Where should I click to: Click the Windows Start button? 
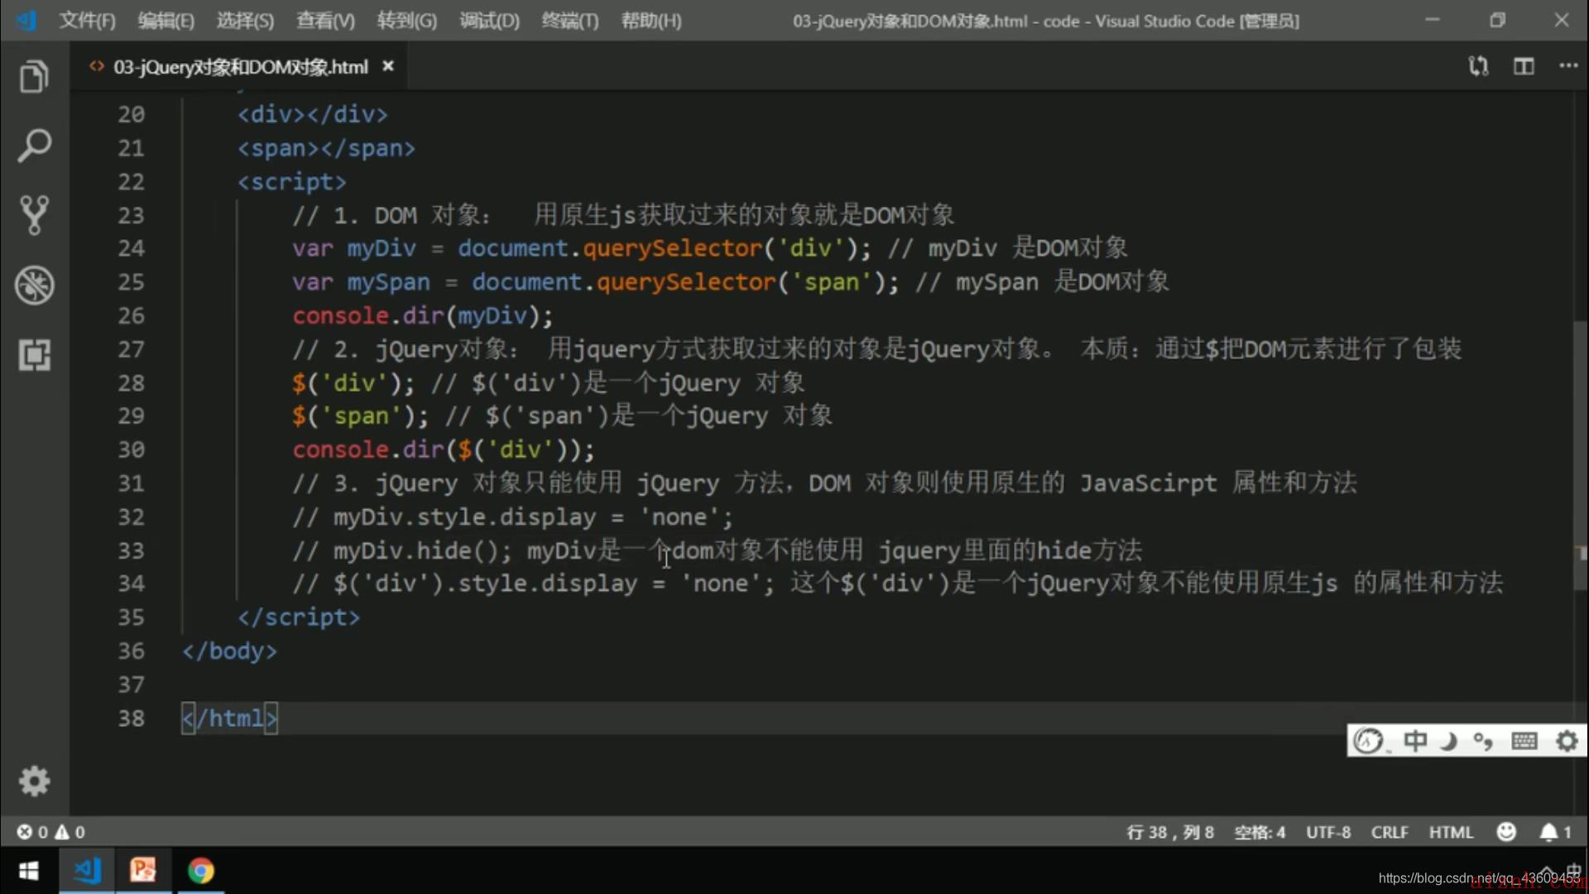click(x=28, y=871)
